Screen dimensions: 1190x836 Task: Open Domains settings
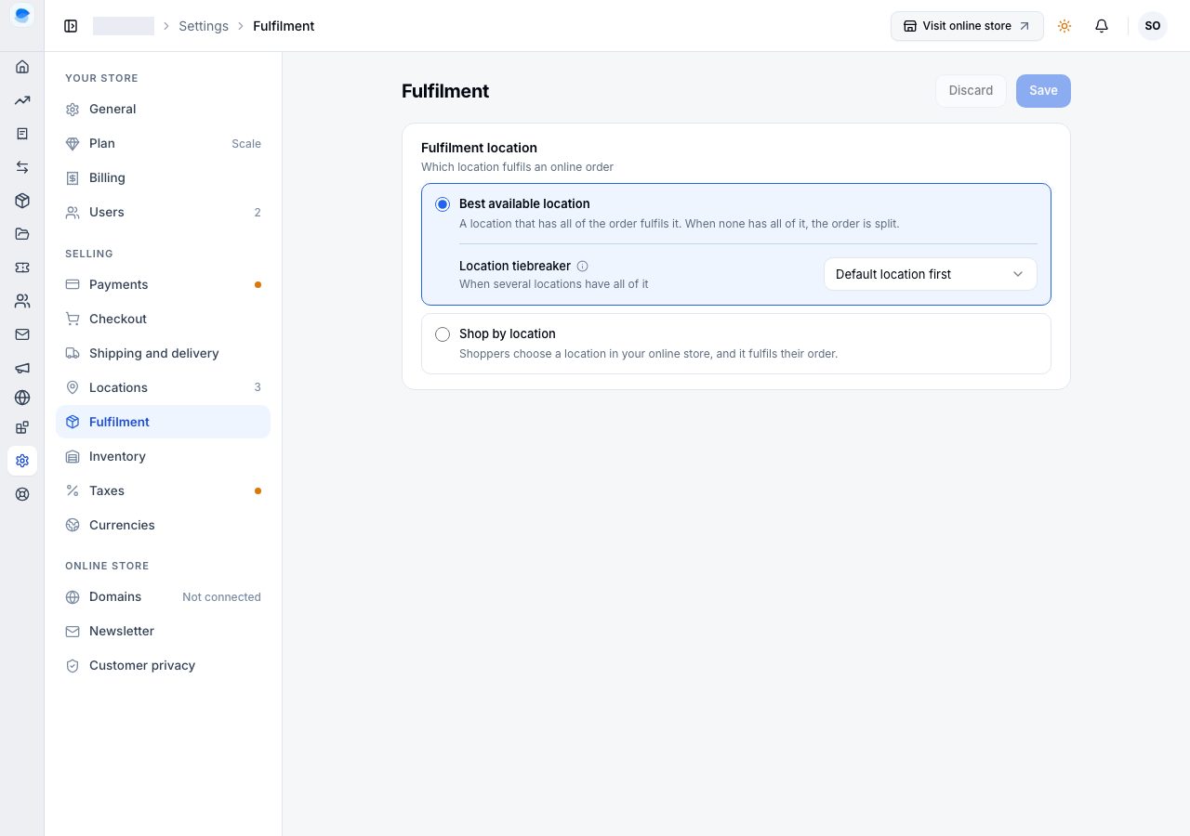163,596
